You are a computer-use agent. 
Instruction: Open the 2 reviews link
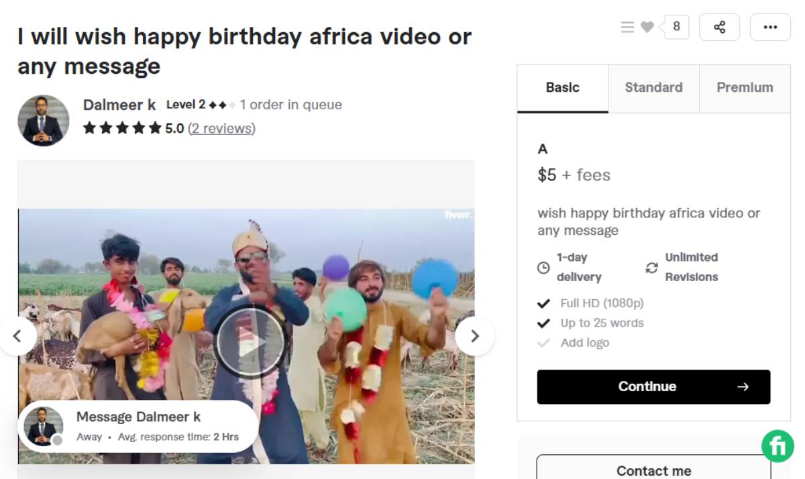[x=221, y=128]
